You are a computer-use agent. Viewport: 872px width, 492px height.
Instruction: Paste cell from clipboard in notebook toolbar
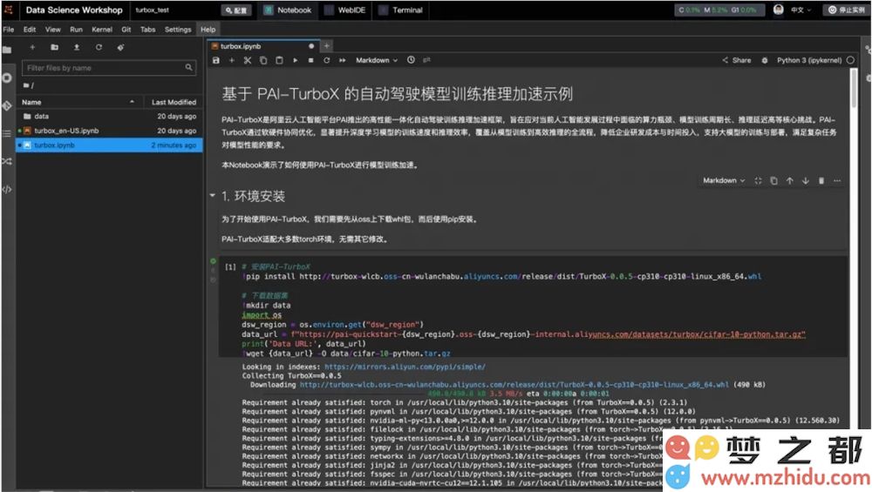pyautogui.click(x=279, y=60)
